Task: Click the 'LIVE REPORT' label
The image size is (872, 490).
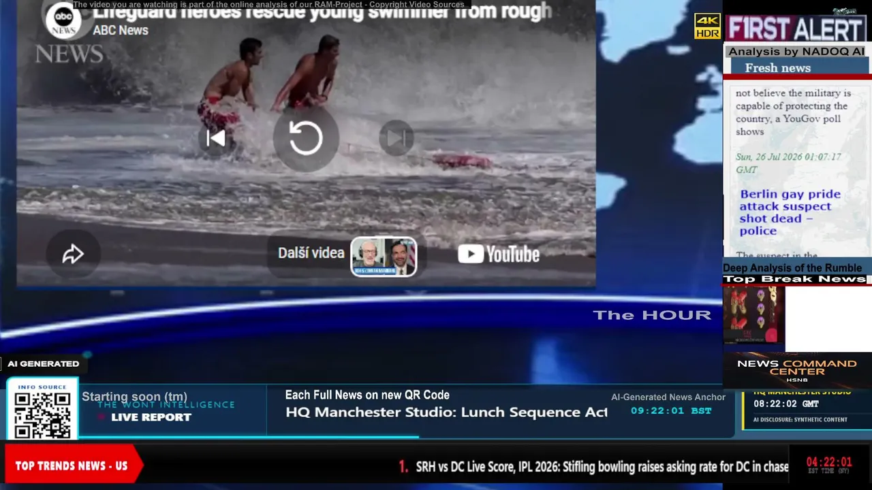Action: coord(151,417)
